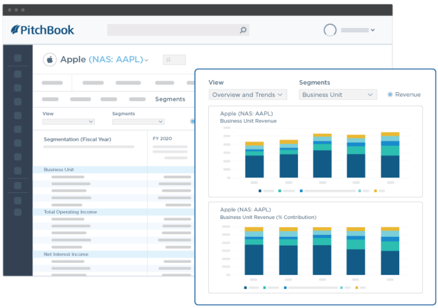Screen dimensions: 438x308
Task: Click yellow legend swatch in % Contribution chart
Action: (x=357, y=288)
